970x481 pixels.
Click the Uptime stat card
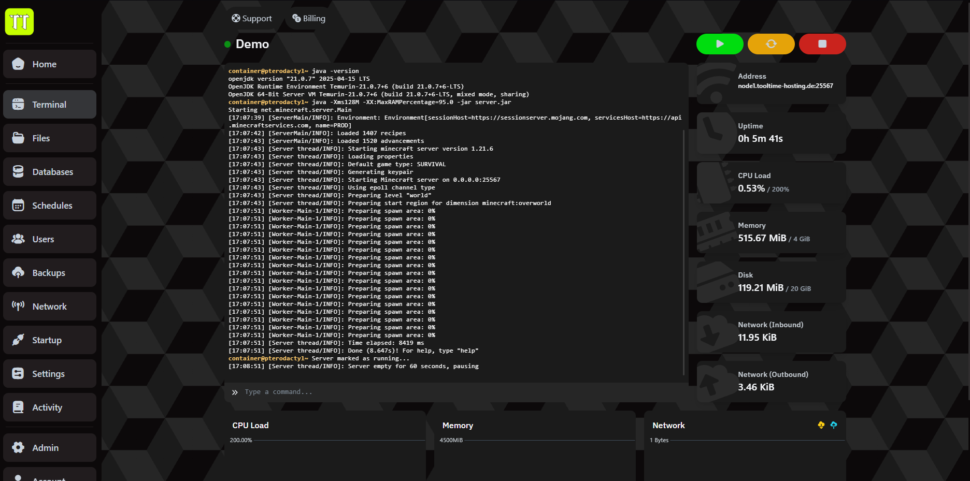[x=771, y=133]
